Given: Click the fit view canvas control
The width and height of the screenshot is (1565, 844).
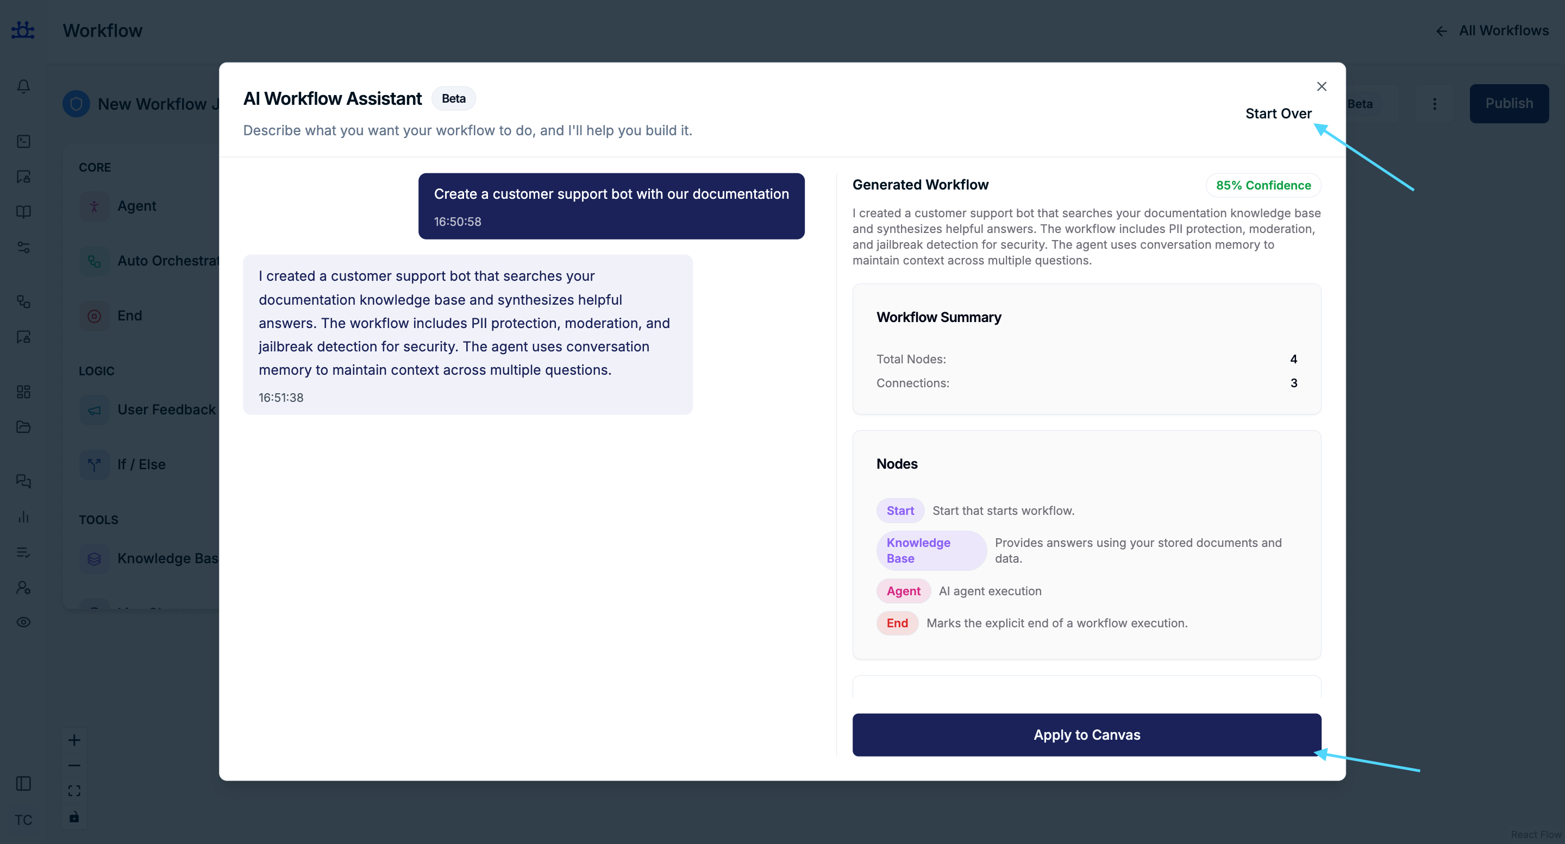Looking at the screenshot, I should click(x=74, y=791).
